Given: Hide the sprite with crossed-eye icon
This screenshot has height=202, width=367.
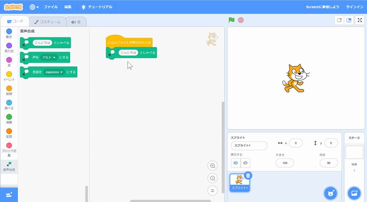Looking at the screenshot, I should coord(246,163).
